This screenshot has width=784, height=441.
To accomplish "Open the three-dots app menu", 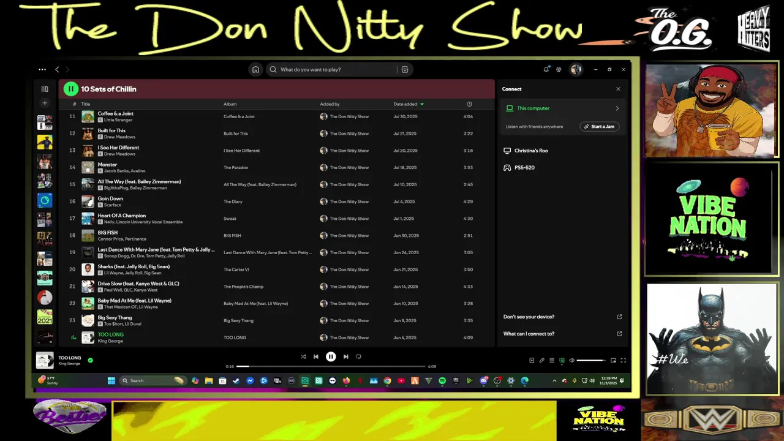I will [42, 70].
